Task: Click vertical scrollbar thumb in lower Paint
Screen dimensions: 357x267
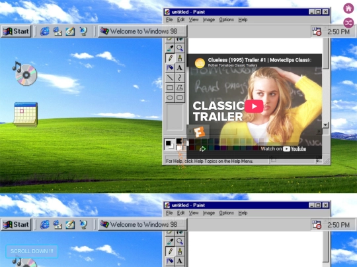Action: point(326,247)
